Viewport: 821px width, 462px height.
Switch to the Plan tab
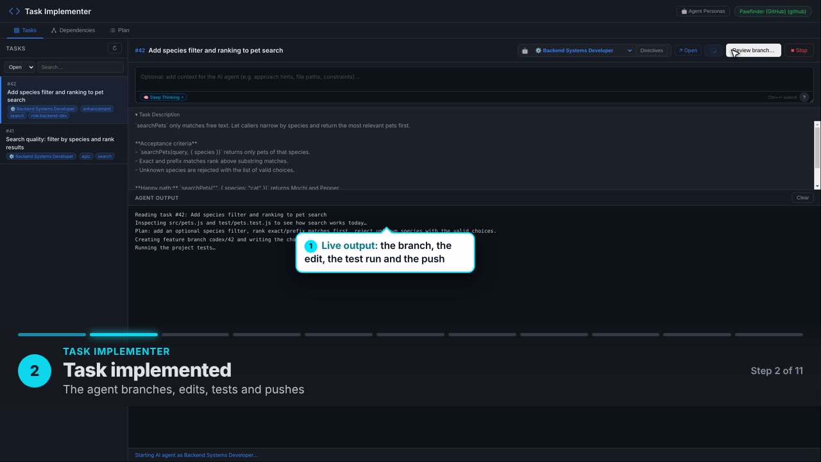coord(119,30)
